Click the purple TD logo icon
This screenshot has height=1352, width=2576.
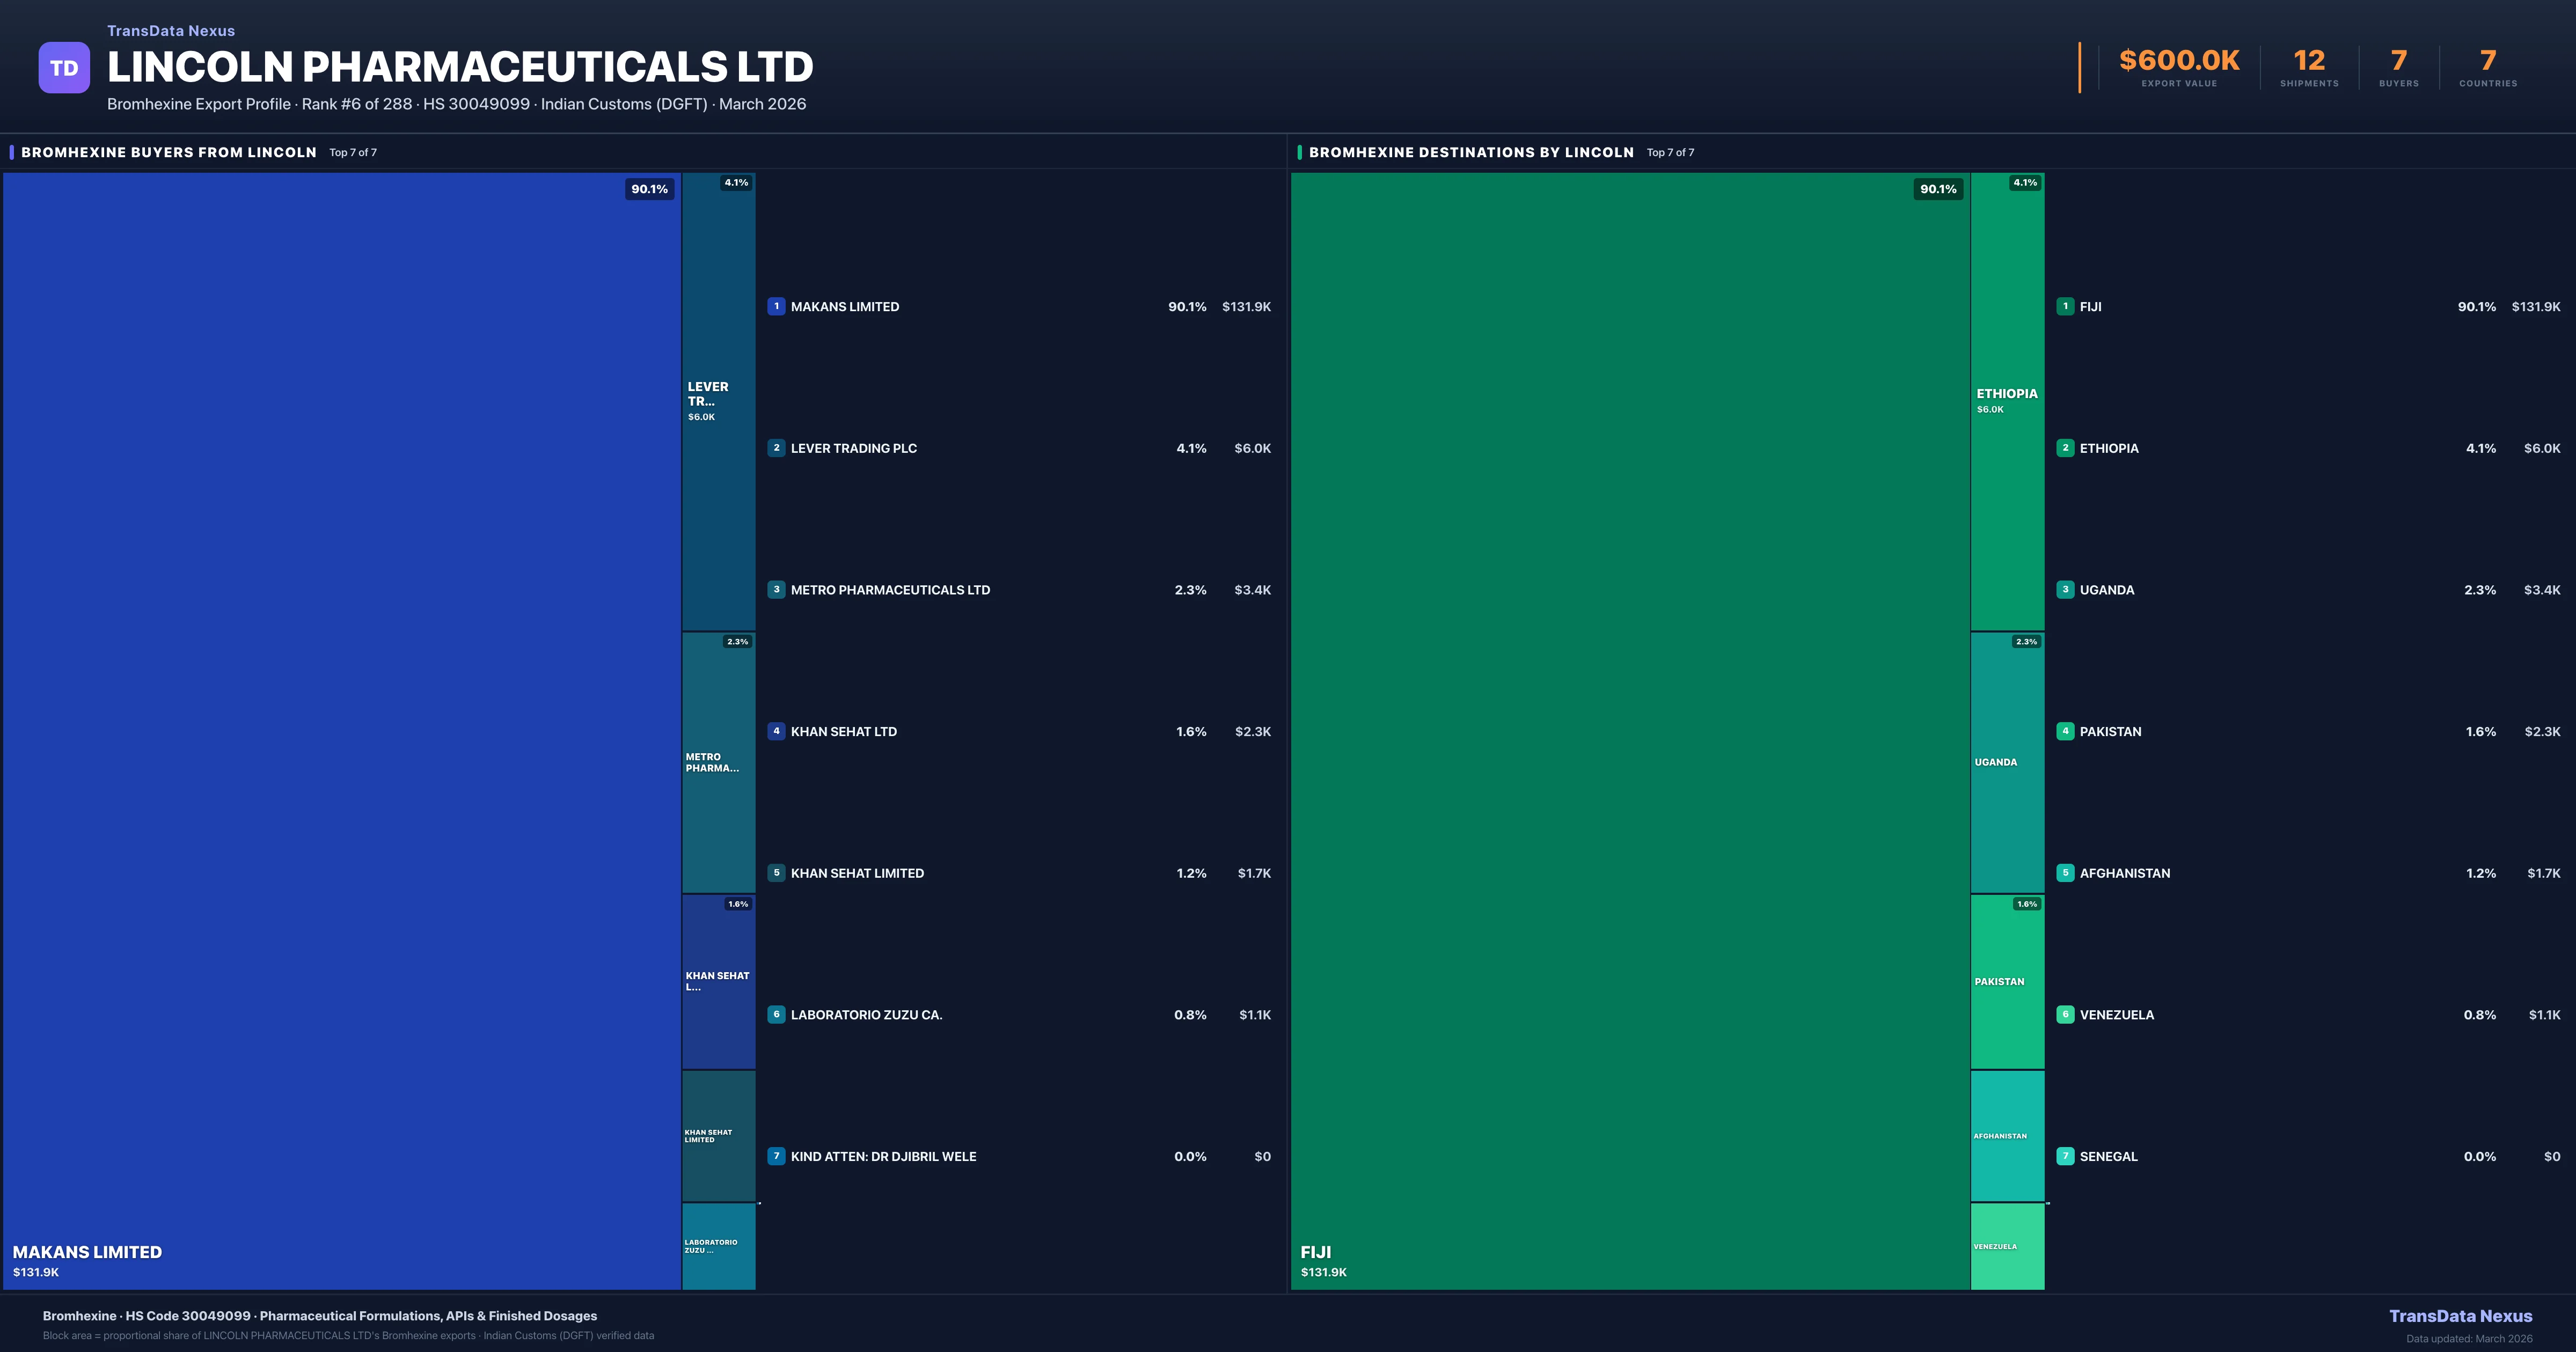[64, 68]
